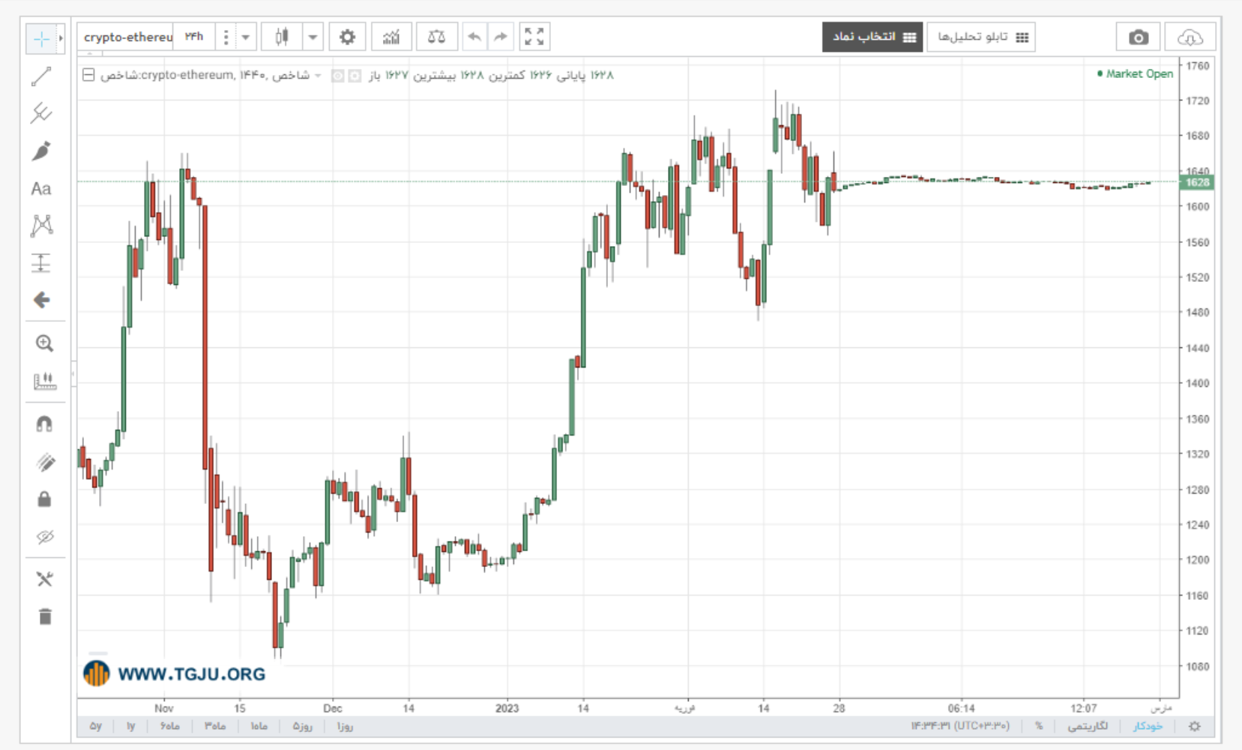Take a chart snapshot with camera icon

tap(1139, 37)
